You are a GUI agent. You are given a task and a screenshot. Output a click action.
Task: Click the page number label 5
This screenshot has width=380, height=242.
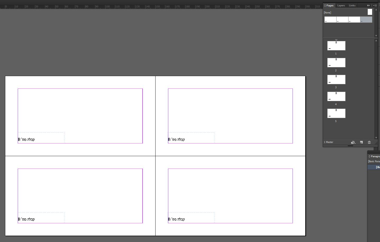pos(336,121)
